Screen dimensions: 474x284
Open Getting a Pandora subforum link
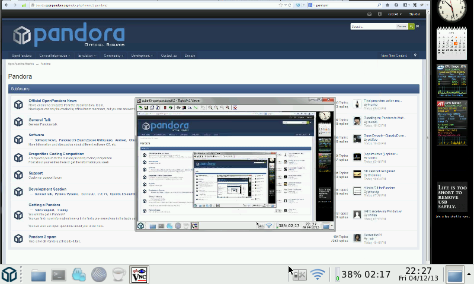point(44,205)
